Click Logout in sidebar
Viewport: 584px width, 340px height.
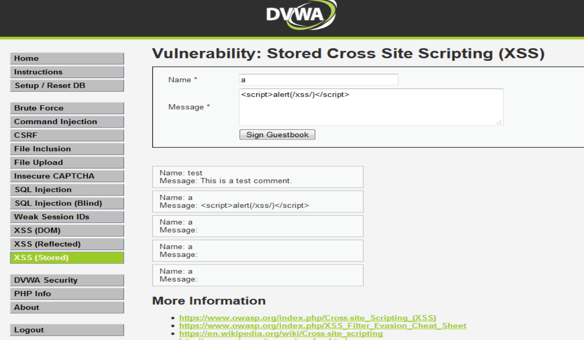tap(67, 330)
